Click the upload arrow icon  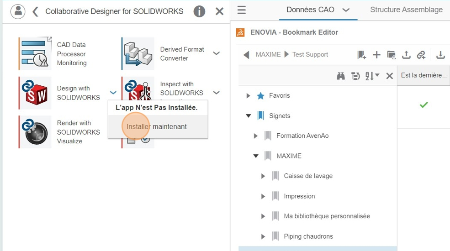pyautogui.click(x=406, y=54)
